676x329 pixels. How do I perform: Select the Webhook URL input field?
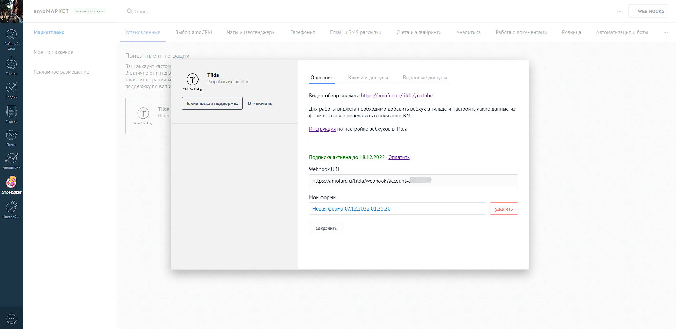coord(413,180)
